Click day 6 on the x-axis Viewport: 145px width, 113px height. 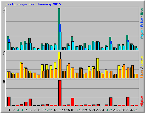(x=31, y=110)
